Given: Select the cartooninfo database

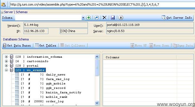Looking at the screenshot, I should point(32,61).
